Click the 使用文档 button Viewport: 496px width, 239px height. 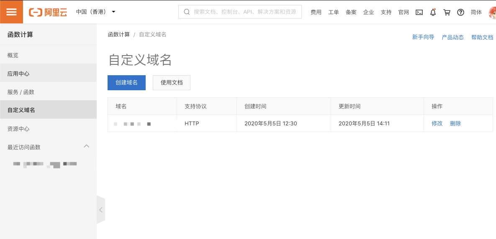172,83
